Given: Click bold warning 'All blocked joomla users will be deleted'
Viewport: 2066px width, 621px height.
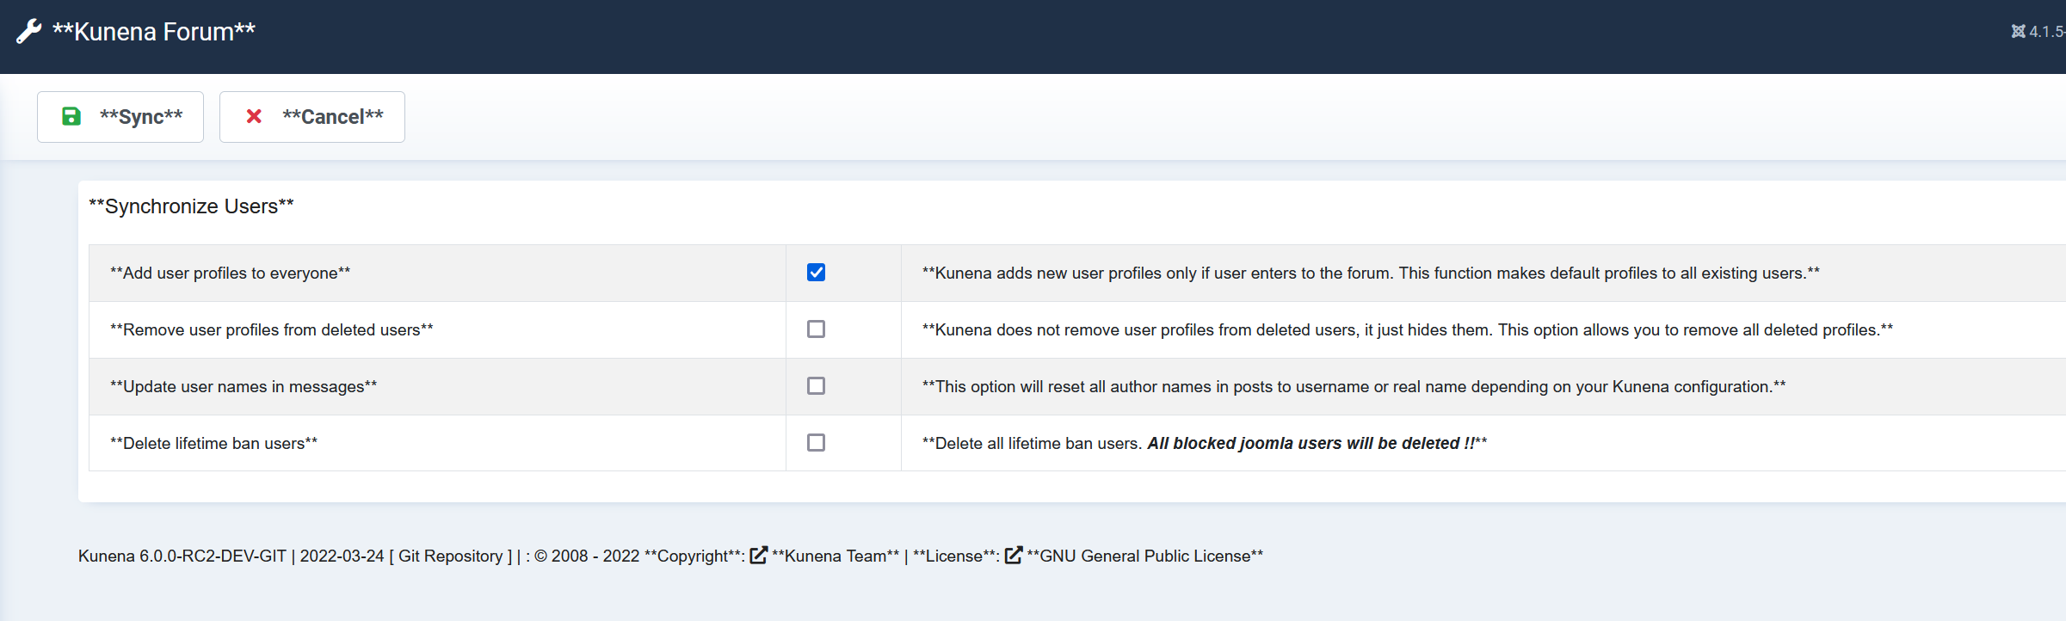Looking at the screenshot, I should point(1311,444).
